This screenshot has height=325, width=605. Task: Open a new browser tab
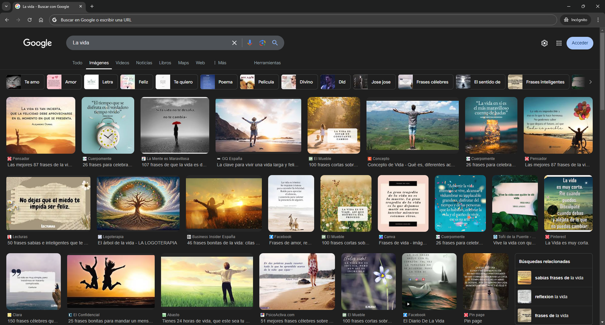(x=92, y=7)
